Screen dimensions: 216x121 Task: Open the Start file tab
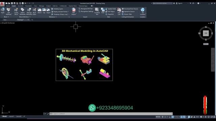click(5, 20)
